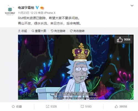View the large image via 查看大图
The image size is (138, 111).
[x=39, y=31]
